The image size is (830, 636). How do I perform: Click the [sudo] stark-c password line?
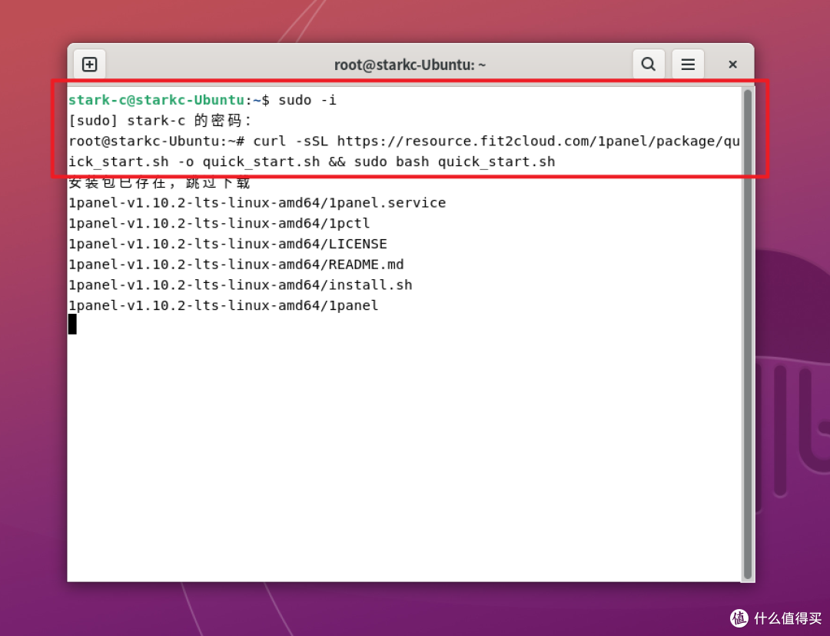tap(160, 120)
